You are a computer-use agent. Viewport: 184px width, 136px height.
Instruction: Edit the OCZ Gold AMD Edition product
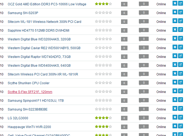click(x=181, y=3)
